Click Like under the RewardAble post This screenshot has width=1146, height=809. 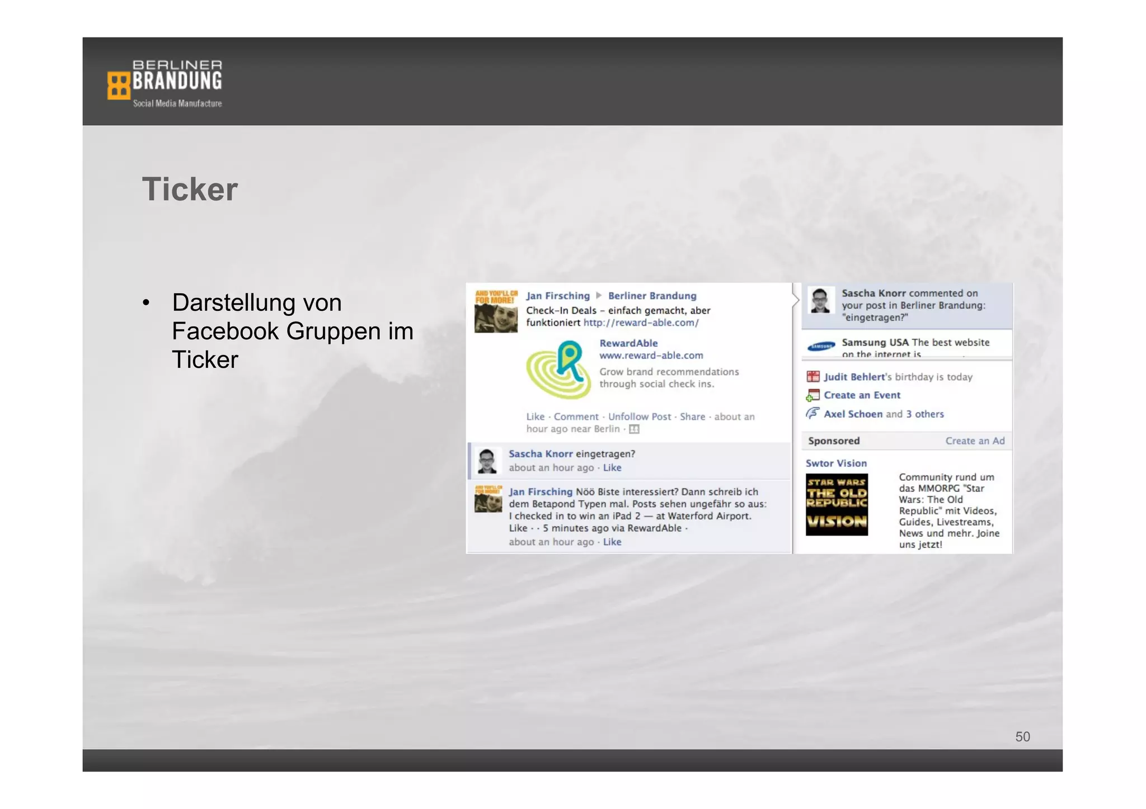click(536, 417)
